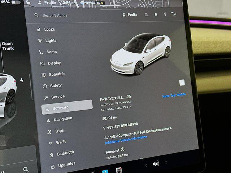231x173 pixels.
Task: Tap the unlocked padlock icon in status bar
Action: click(x=28, y=2)
